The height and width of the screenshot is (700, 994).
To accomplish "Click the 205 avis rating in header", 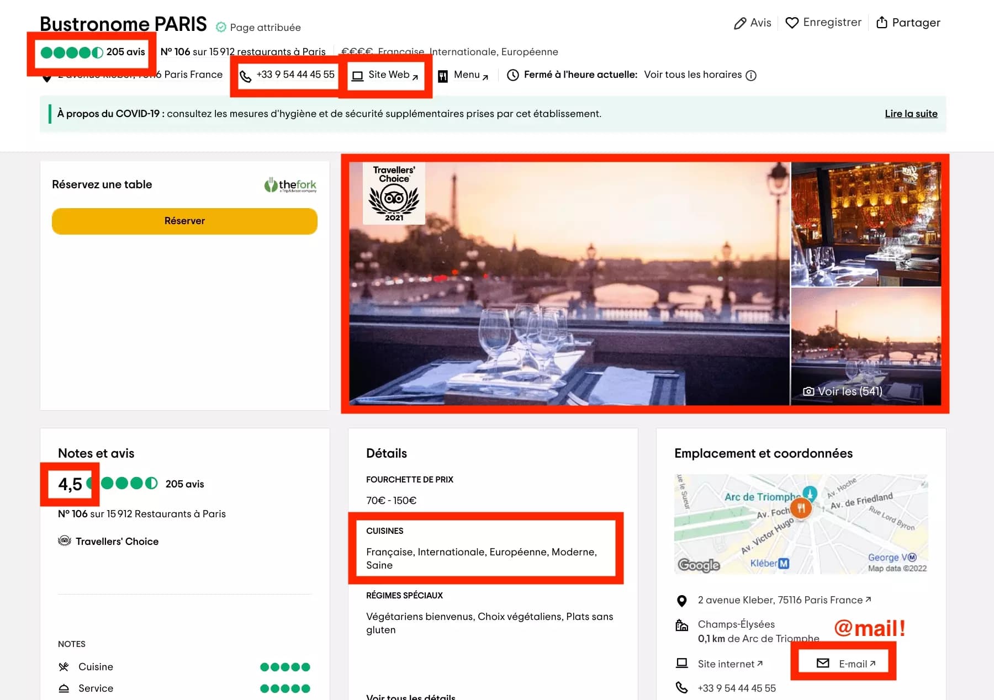I will point(93,52).
